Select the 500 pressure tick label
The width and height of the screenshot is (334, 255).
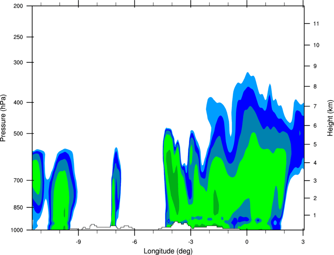pyautogui.click(x=18, y=133)
